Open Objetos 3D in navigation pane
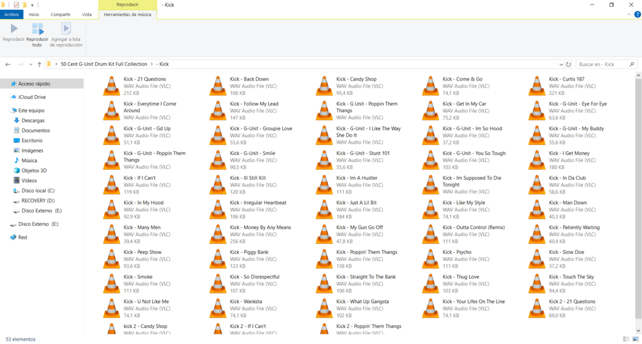Screen dimensions: 642x344 tap(34, 170)
